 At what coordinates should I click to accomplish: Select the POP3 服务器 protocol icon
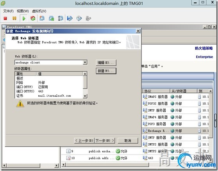point(145,124)
